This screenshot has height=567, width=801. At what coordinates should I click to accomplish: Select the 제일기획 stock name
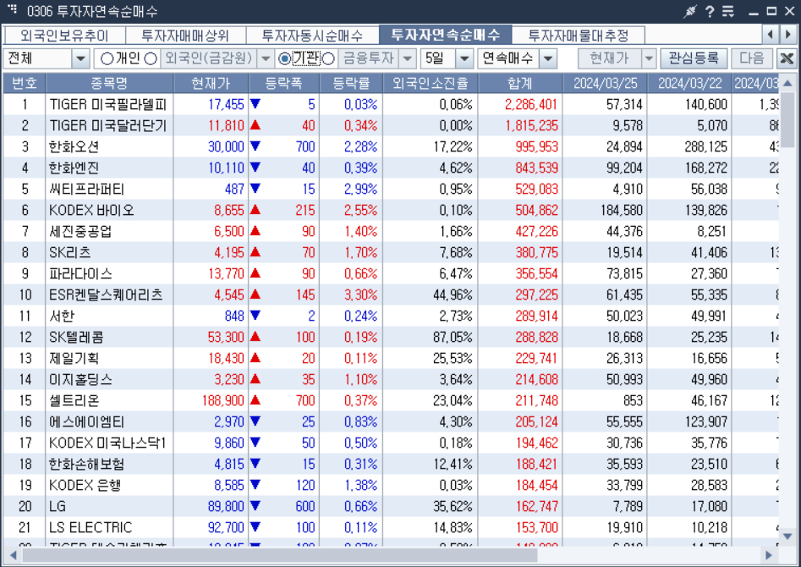74,359
